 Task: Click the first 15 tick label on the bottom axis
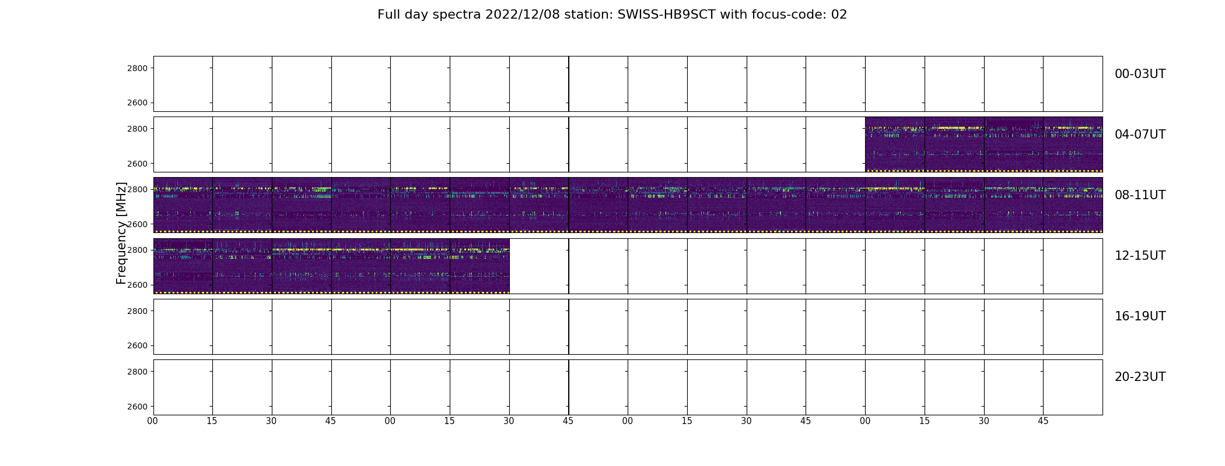tap(212, 421)
